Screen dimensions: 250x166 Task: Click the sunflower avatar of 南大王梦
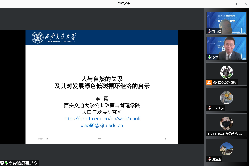[226, 97]
